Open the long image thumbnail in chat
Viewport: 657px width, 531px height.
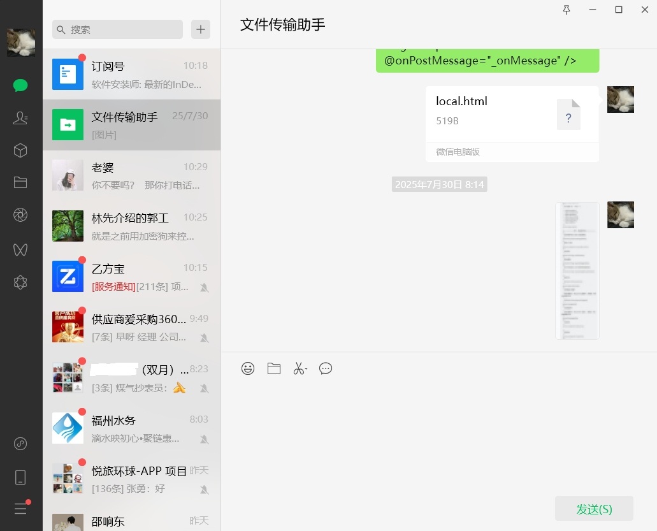pos(577,271)
